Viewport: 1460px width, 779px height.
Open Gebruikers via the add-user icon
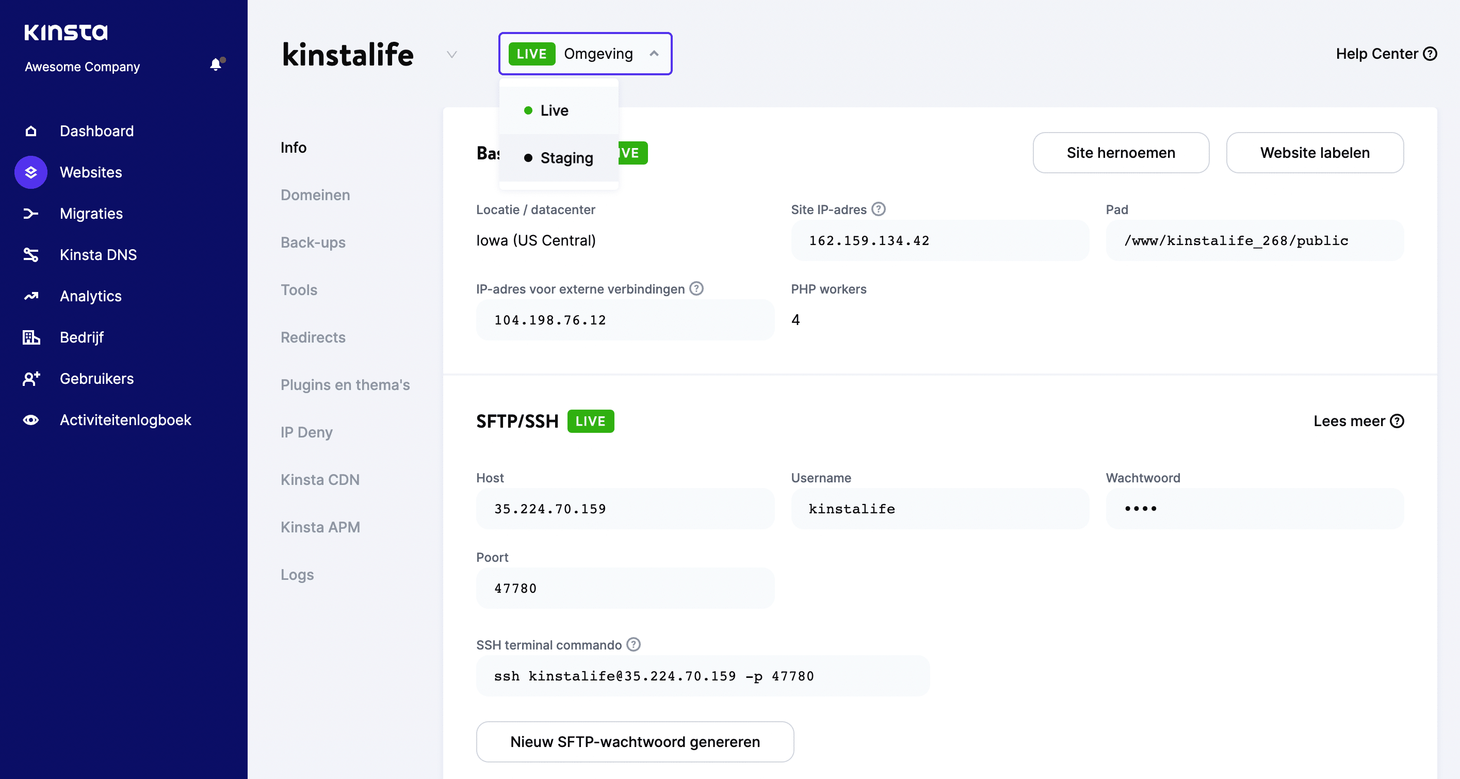pyautogui.click(x=30, y=379)
